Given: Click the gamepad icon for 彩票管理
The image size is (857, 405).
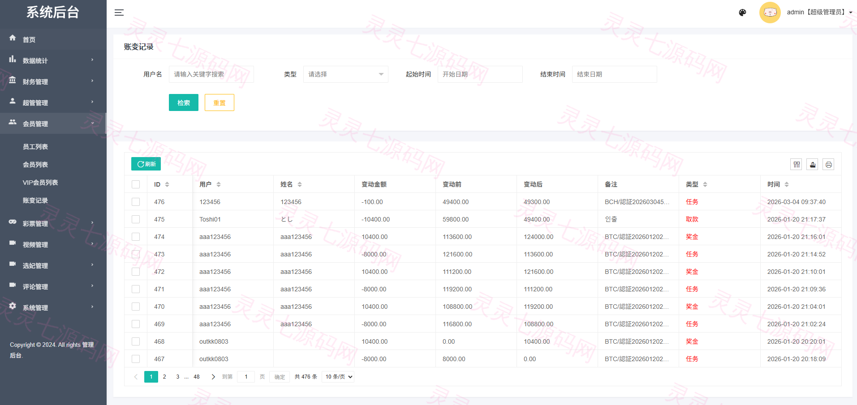Looking at the screenshot, I should pos(13,222).
